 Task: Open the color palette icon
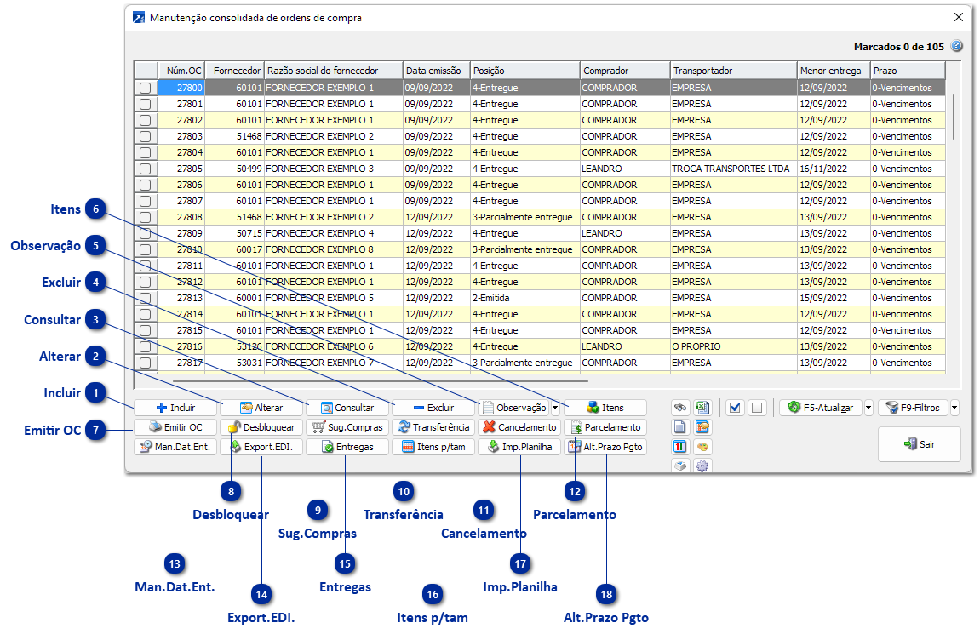702,446
